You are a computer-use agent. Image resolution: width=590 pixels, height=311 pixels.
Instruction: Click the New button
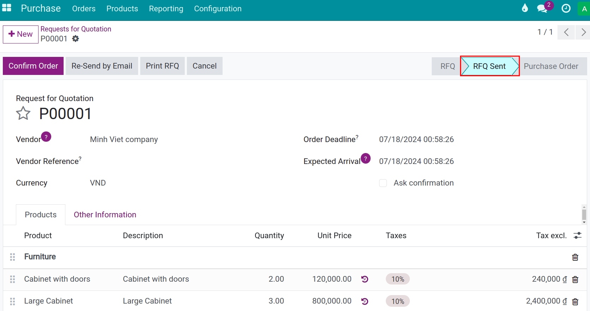coord(20,34)
